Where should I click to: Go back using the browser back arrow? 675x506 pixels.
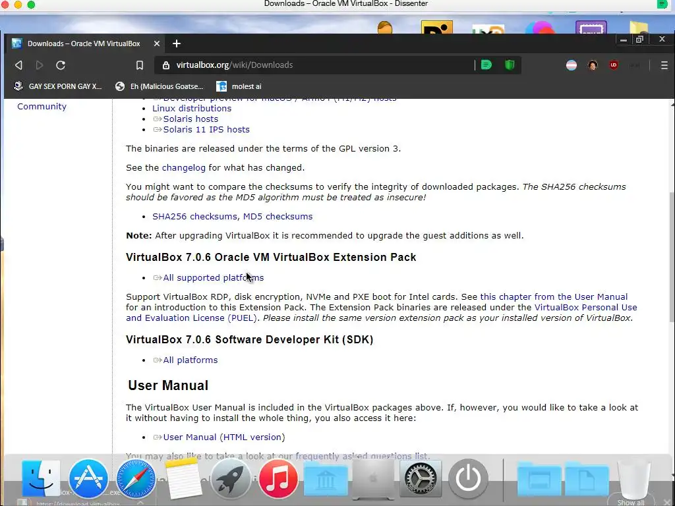click(18, 65)
